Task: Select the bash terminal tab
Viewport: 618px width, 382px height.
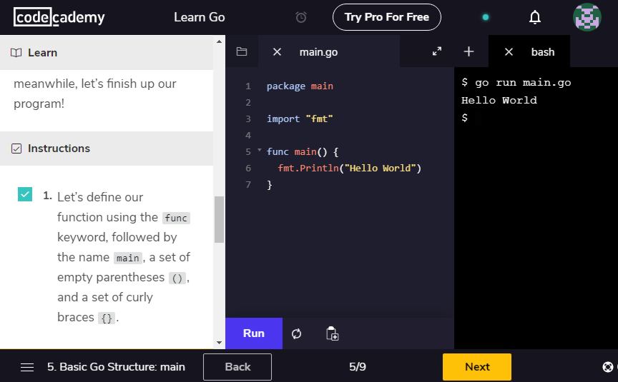Action: (x=543, y=52)
